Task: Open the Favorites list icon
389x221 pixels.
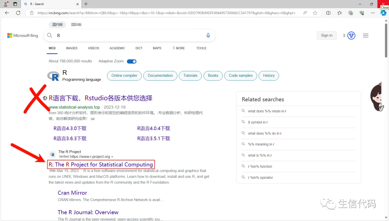Action: 339,13
